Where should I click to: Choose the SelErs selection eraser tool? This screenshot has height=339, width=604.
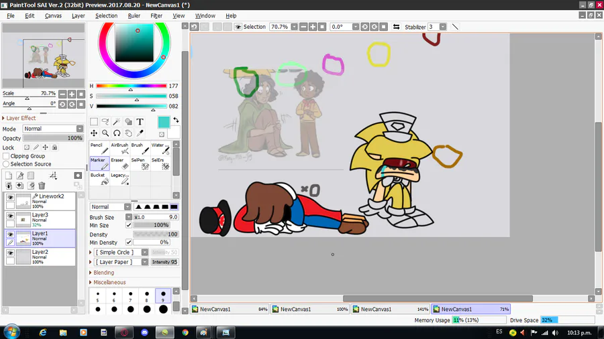tap(160, 163)
